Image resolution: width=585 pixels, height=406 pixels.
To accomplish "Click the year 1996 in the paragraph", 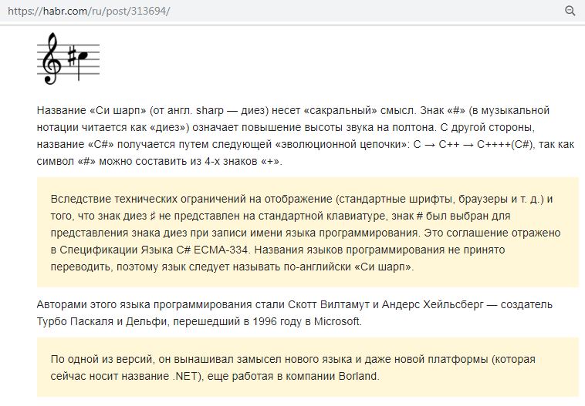I will coord(264,321).
